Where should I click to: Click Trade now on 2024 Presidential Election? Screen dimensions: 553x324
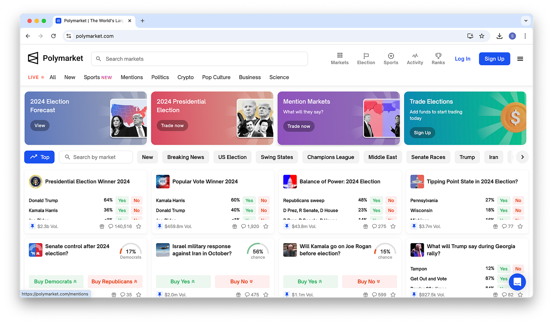click(172, 126)
